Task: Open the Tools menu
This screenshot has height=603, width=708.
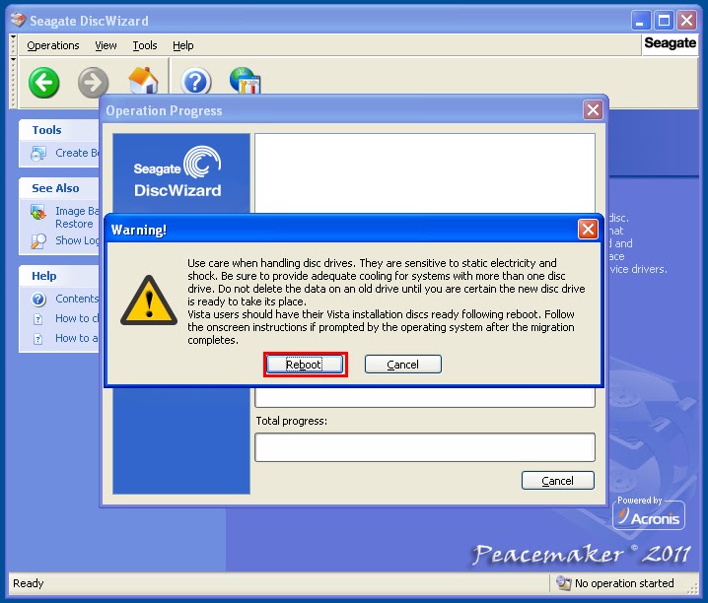Action: point(145,45)
